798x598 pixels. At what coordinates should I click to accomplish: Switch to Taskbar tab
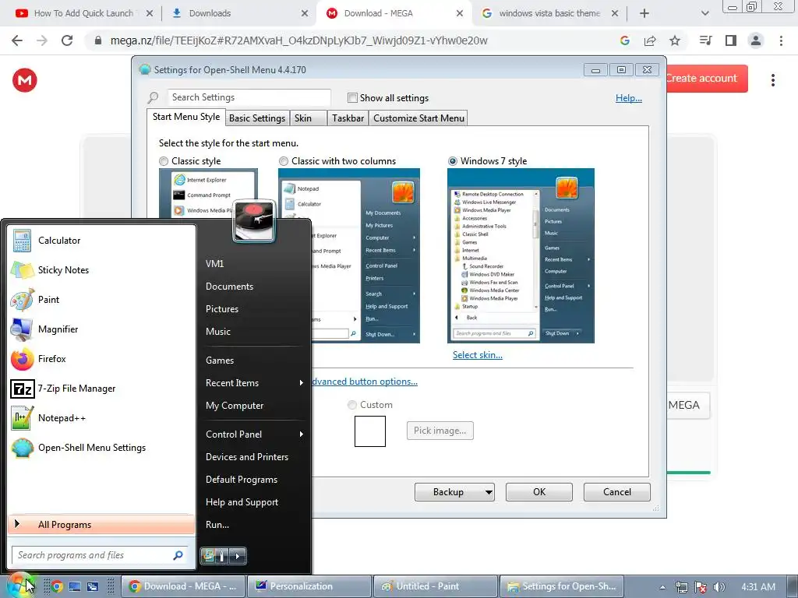pyautogui.click(x=348, y=118)
